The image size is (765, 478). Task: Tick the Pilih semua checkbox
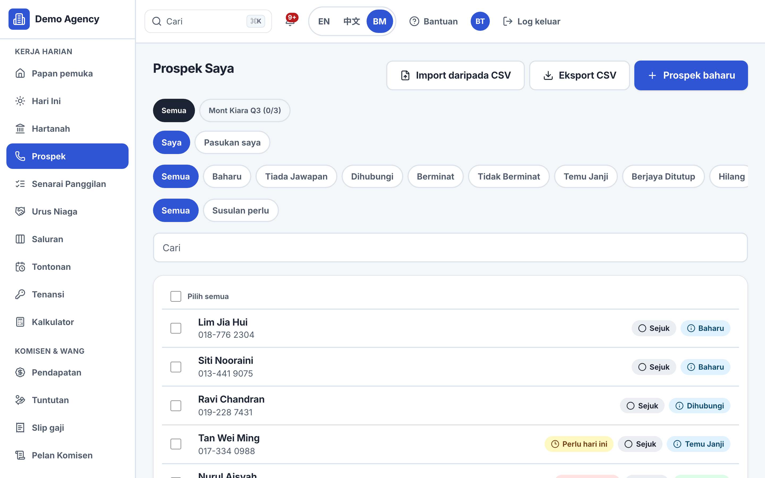[x=176, y=296]
